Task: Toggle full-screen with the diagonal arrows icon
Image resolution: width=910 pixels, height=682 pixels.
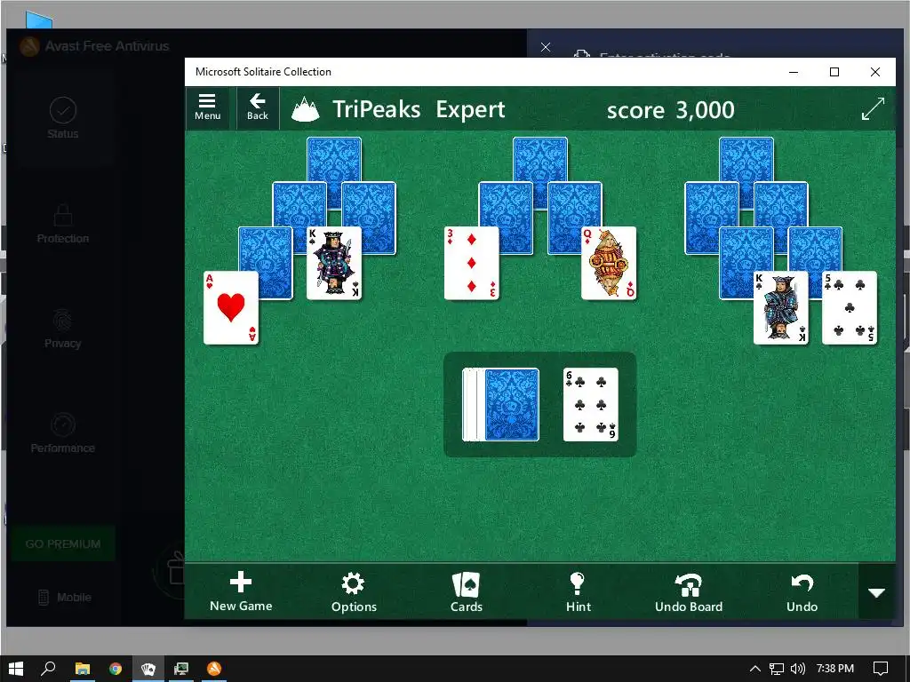Action: point(873,108)
